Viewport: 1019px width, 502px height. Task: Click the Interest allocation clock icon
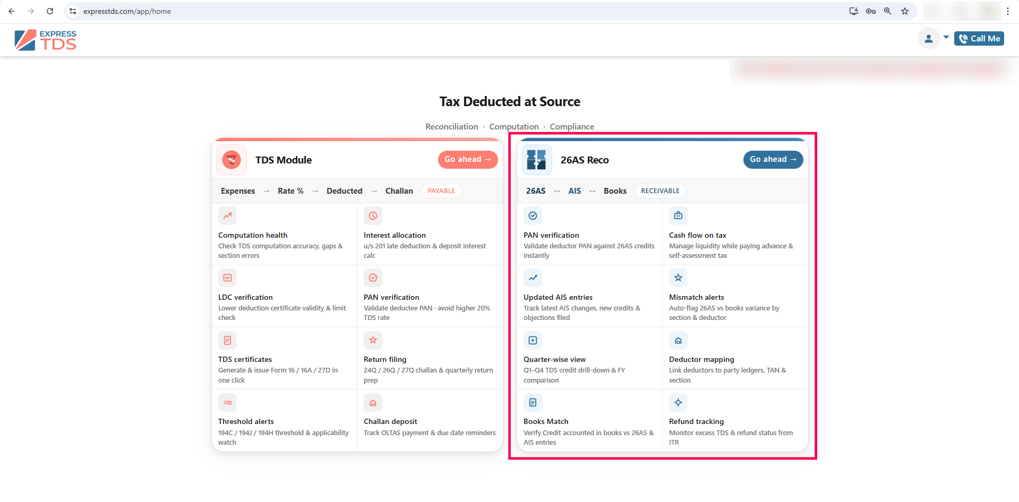click(x=373, y=216)
